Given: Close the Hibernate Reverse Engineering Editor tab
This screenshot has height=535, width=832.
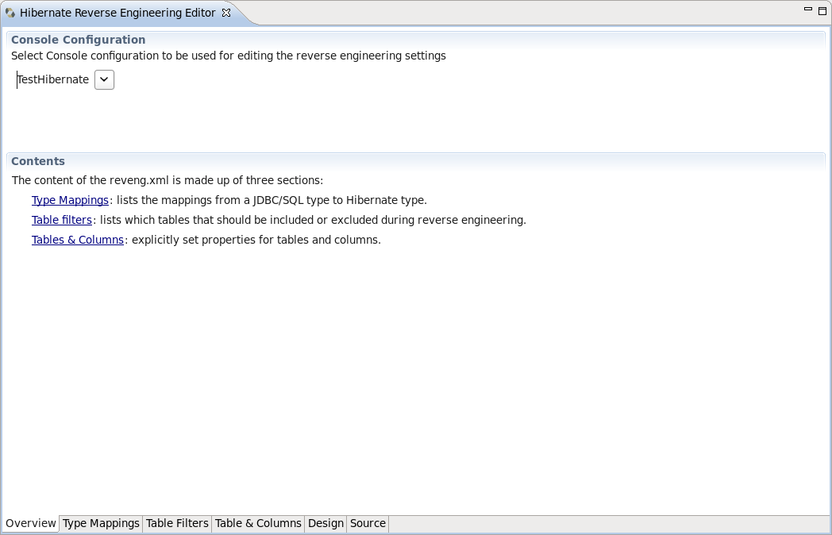Looking at the screenshot, I should pyautogui.click(x=226, y=13).
